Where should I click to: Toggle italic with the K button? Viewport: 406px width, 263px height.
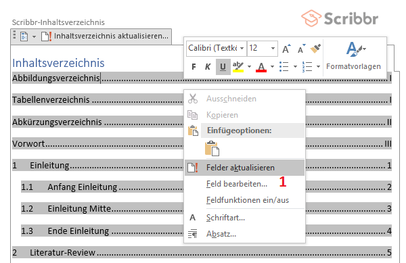tap(208, 67)
